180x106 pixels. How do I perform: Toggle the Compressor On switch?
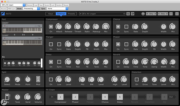click(x=51, y=27)
